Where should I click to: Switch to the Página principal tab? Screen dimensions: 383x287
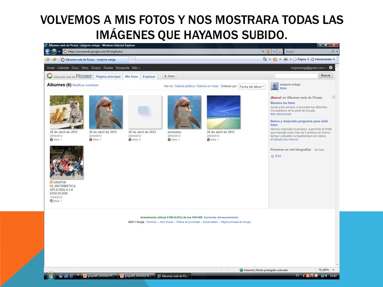(108, 77)
